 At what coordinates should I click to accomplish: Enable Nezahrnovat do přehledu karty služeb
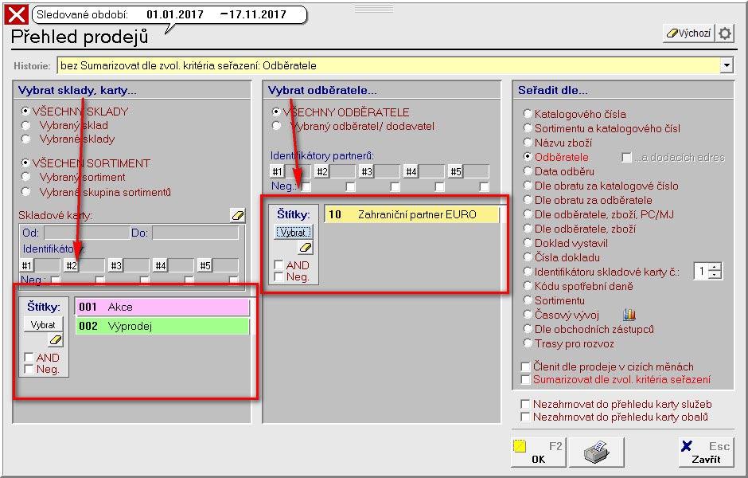[525, 404]
